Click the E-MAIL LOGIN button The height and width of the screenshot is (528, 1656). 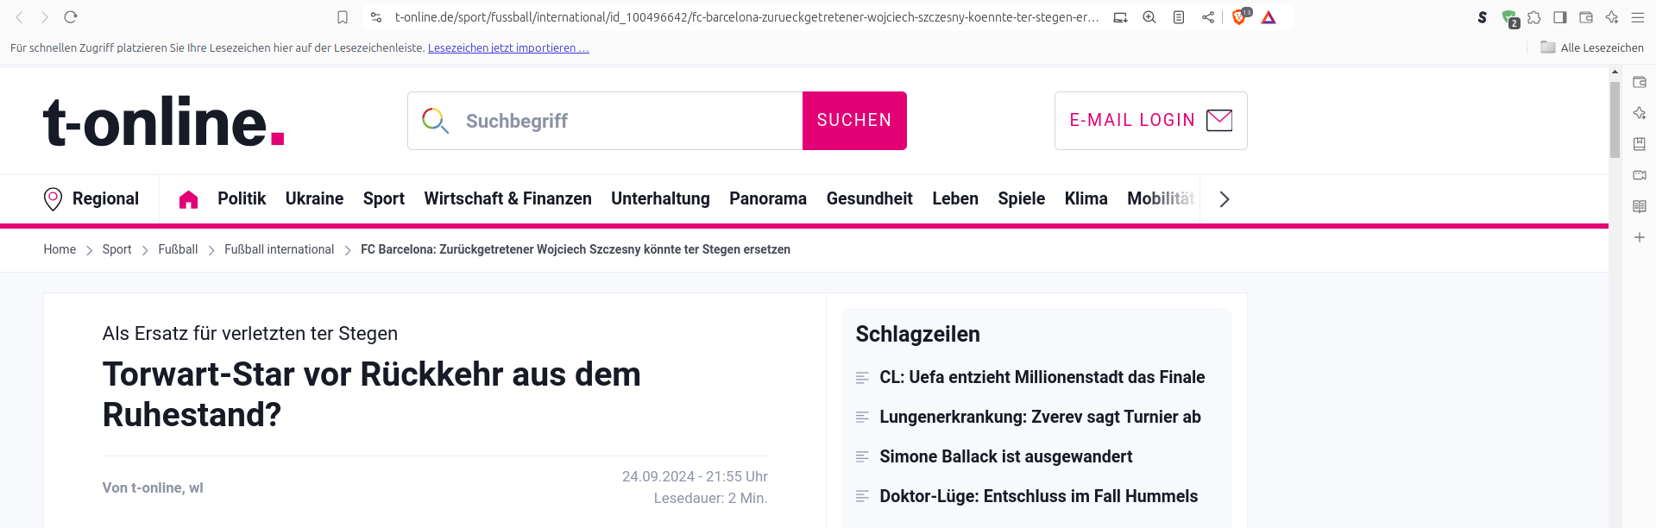[x=1151, y=121]
